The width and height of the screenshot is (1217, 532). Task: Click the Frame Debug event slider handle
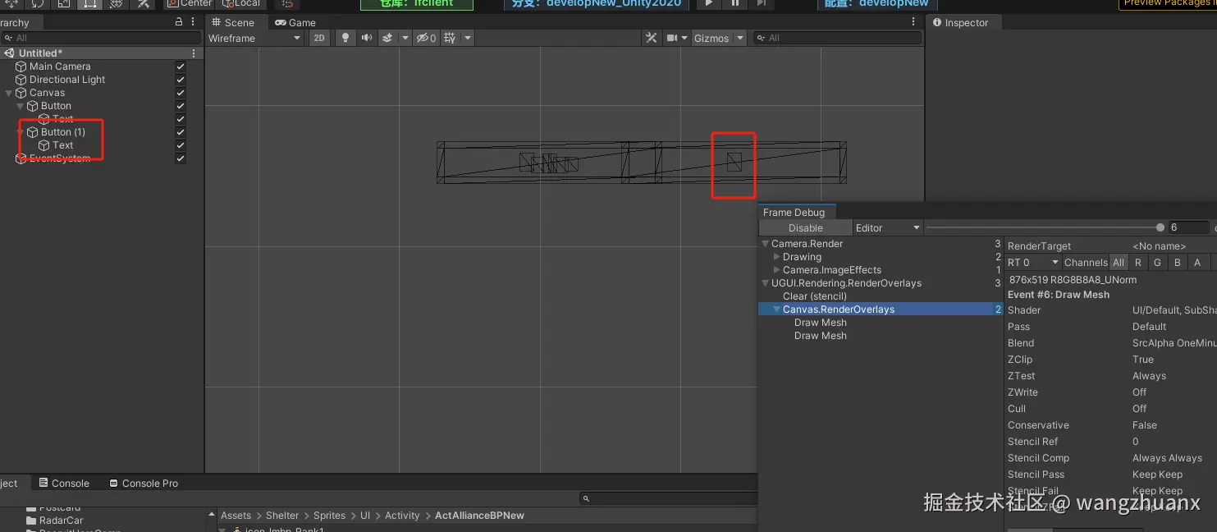click(1160, 227)
